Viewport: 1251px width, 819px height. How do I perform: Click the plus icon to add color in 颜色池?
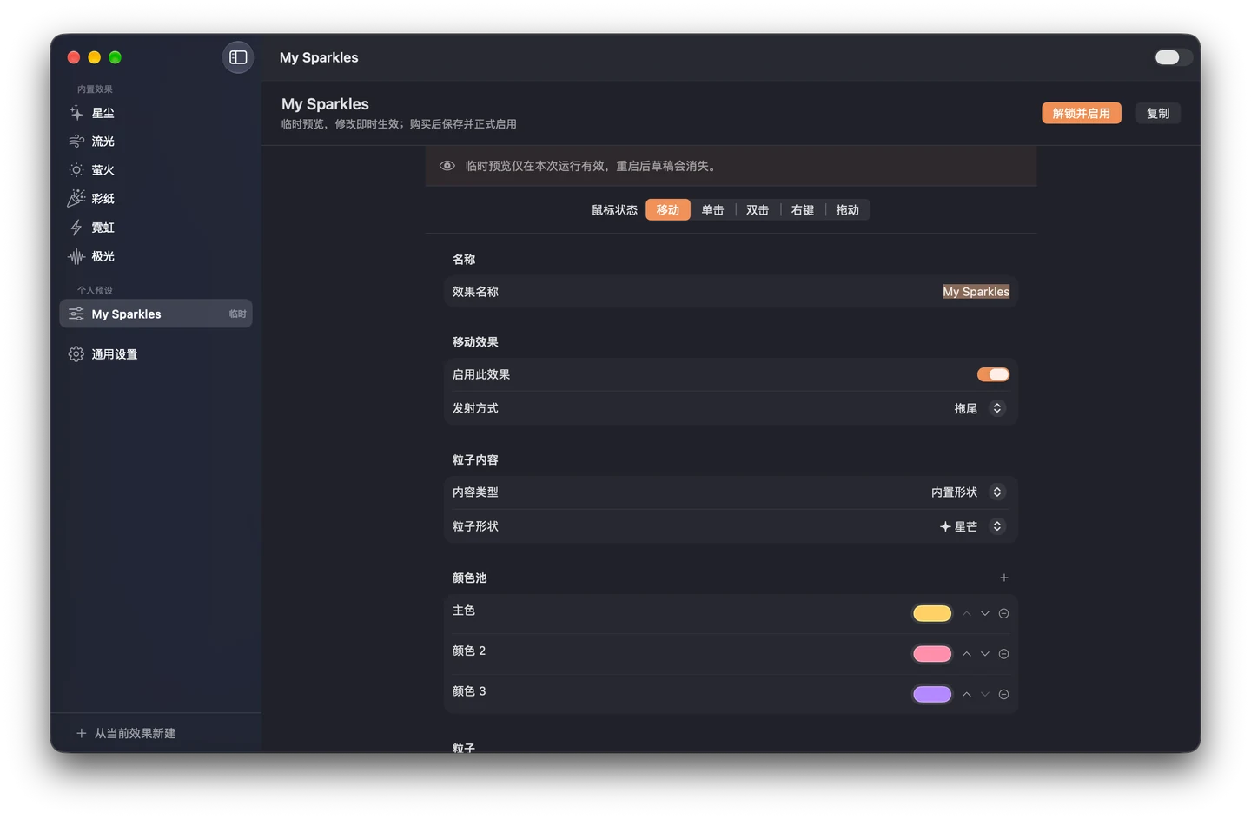[x=1004, y=578]
